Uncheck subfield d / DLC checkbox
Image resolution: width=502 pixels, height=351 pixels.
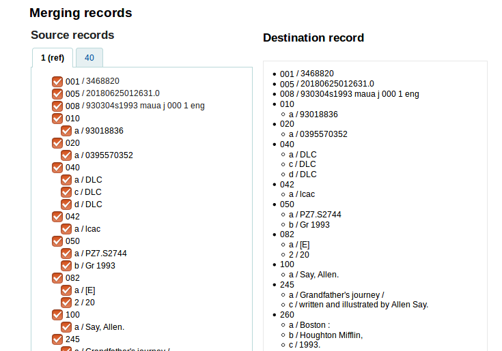[x=66, y=204]
